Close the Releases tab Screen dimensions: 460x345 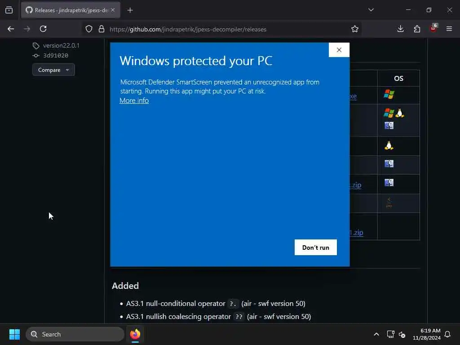click(x=113, y=10)
